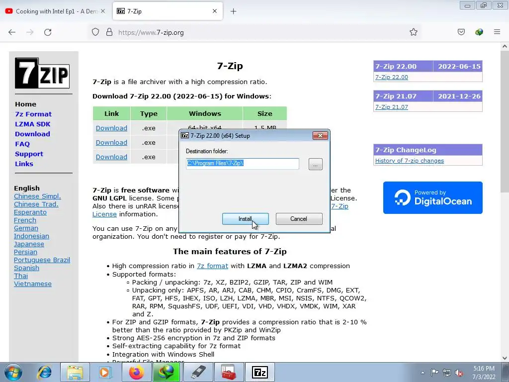The height and width of the screenshot is (382, 509).
Task: Select the 7-Zip browser tab
Action: 168,11
